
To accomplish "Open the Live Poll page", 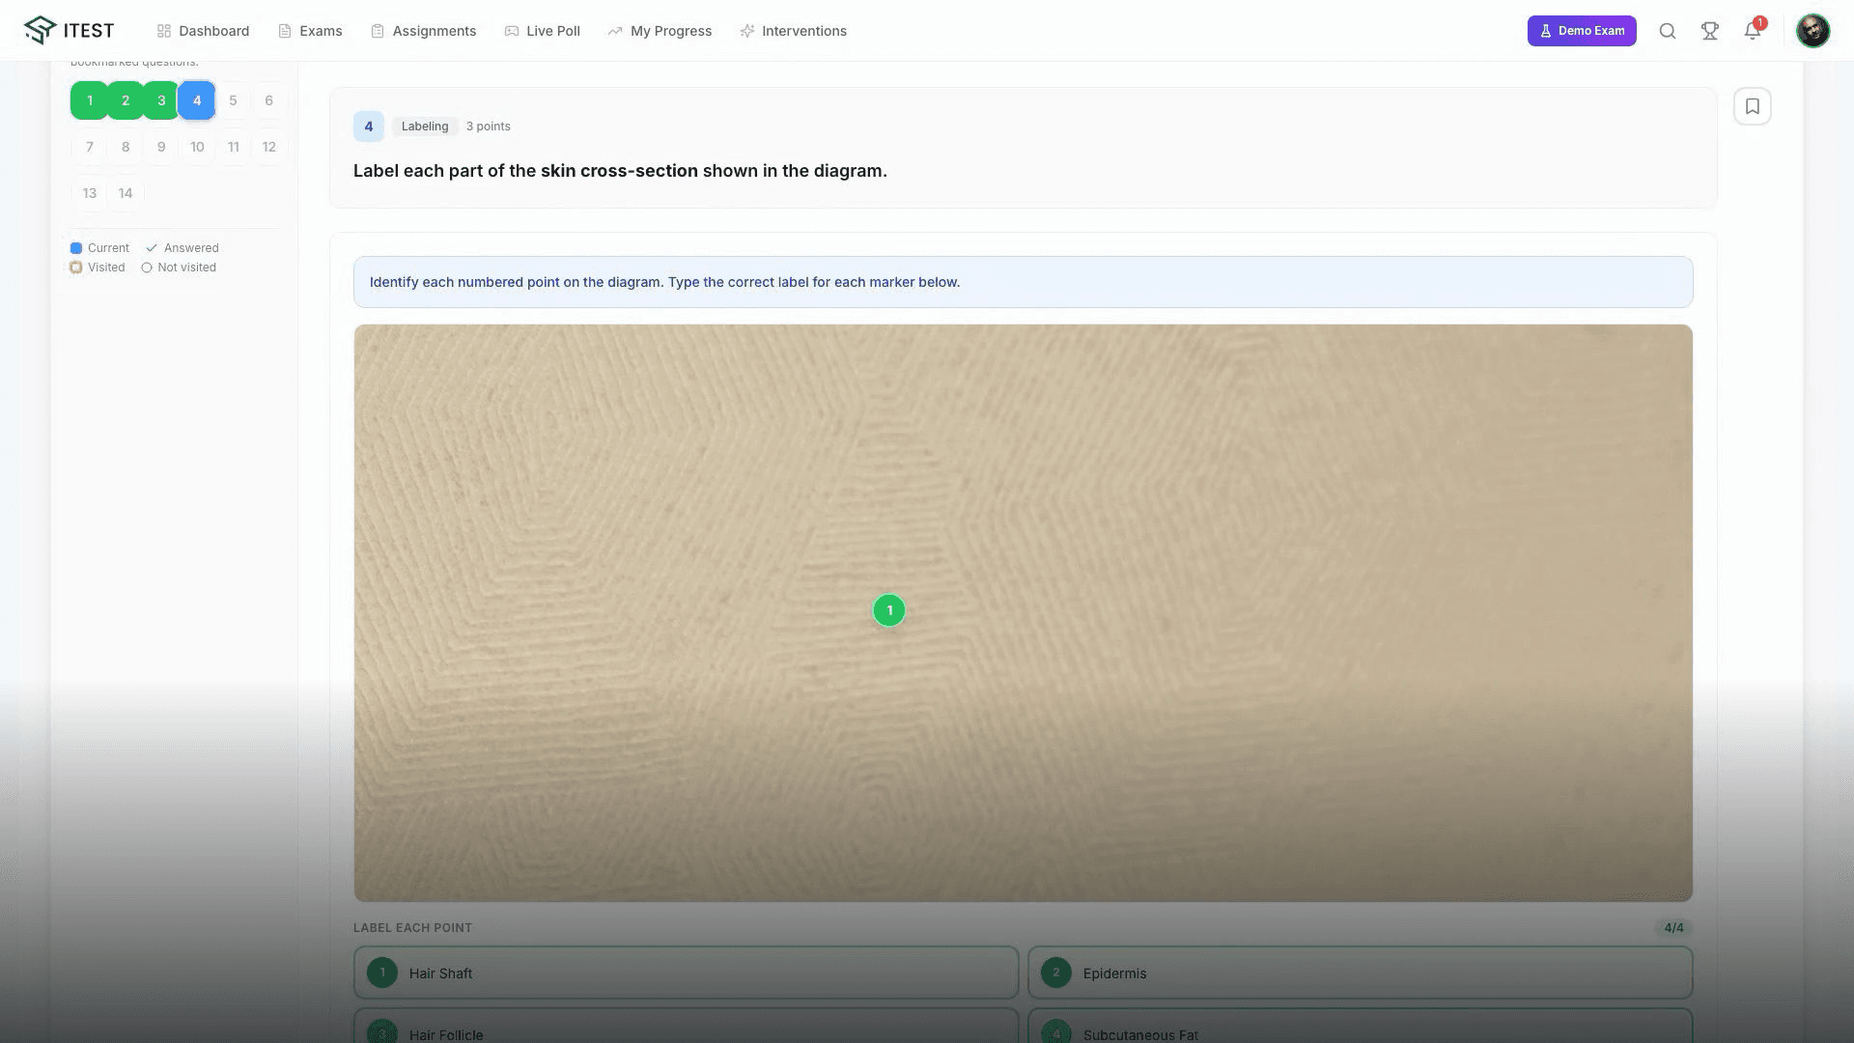I will [x=542, y=31].
